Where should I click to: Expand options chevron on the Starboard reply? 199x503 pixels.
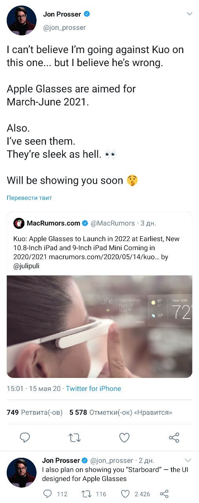188,460
